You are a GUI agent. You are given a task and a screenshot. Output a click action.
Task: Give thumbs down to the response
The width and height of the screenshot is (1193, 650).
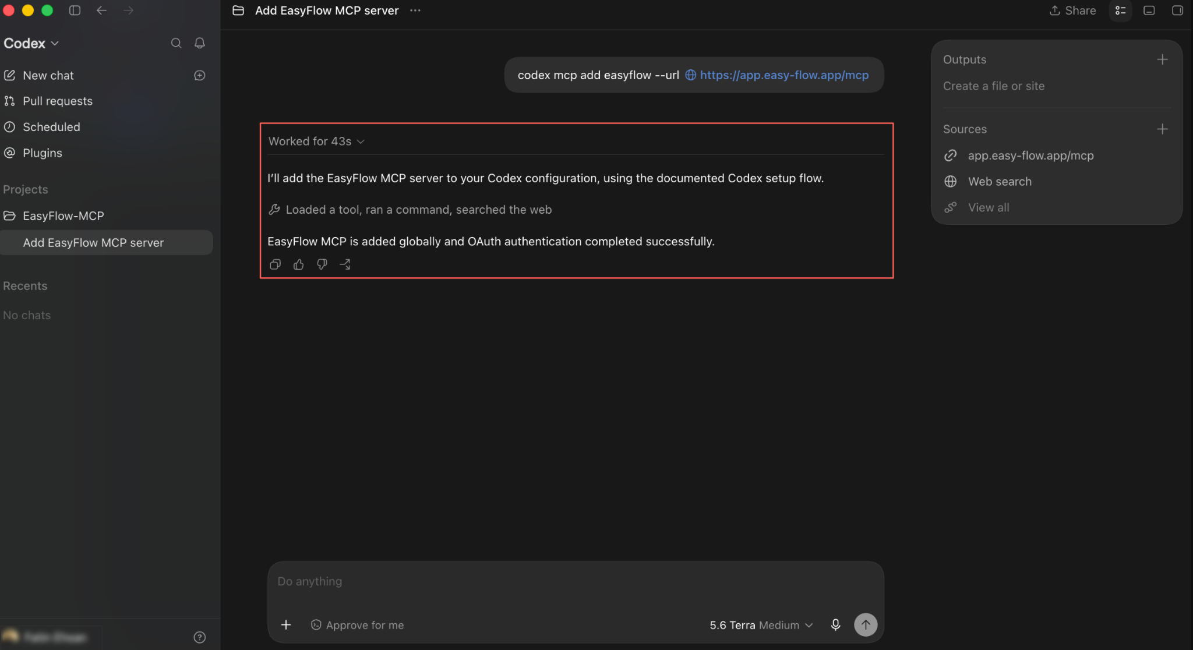tap(322, 264)
